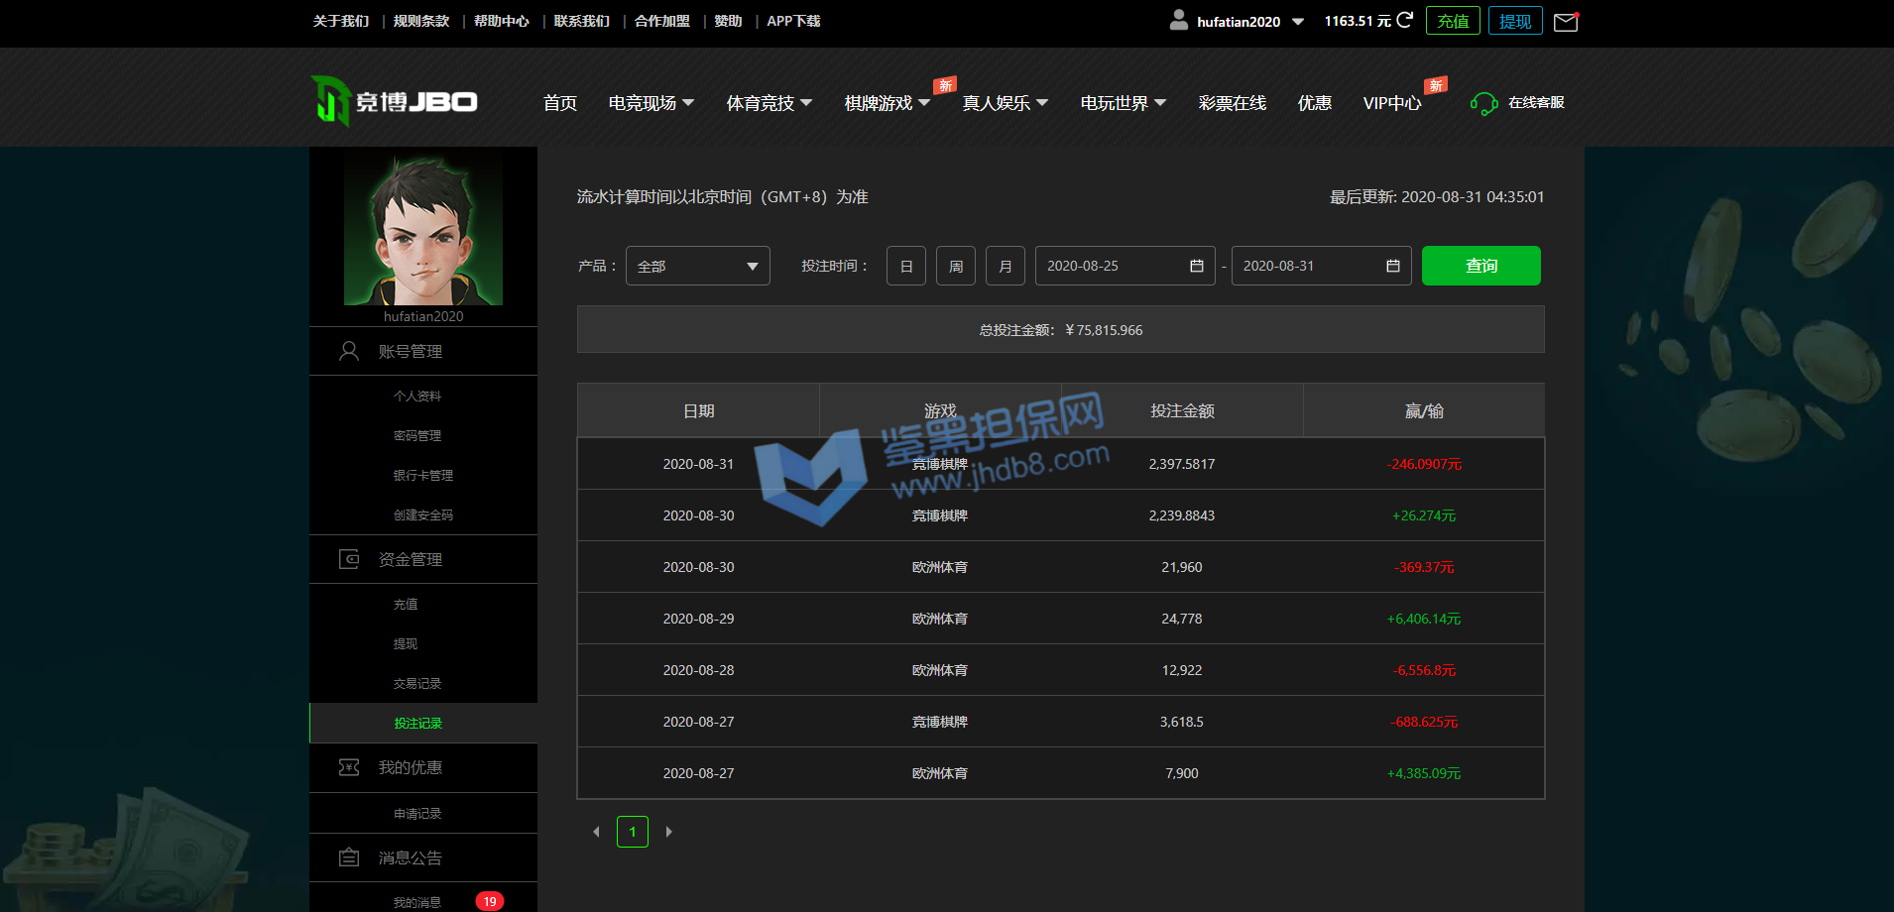Click the green 查询 button
1894x912 pixels.
click(x=1480, y=266)
